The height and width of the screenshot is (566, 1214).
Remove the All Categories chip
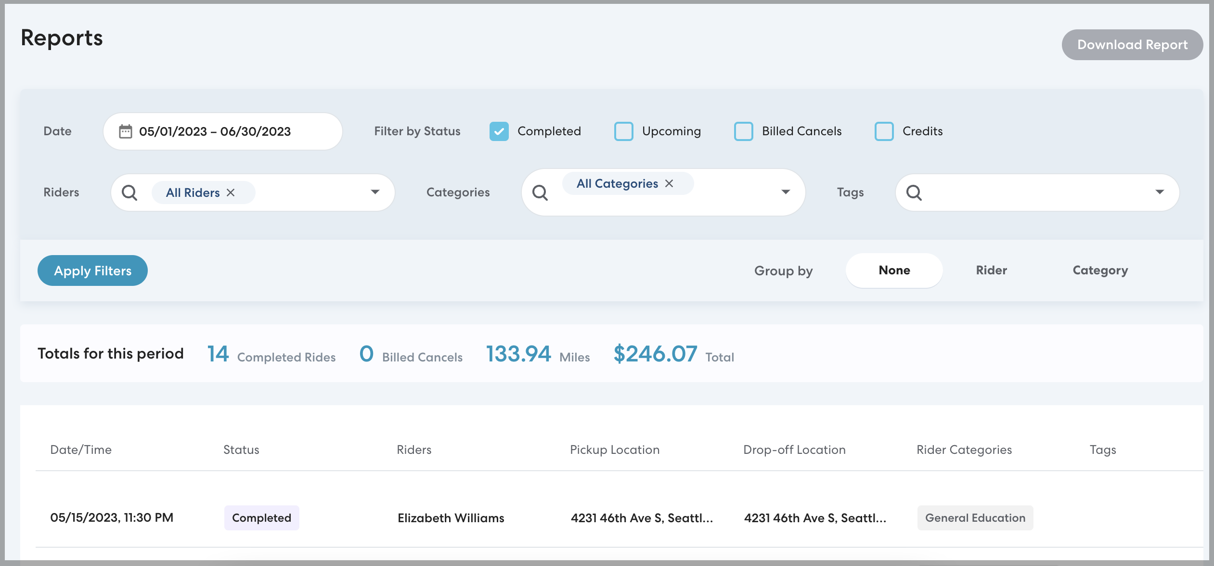click(669, 183)
